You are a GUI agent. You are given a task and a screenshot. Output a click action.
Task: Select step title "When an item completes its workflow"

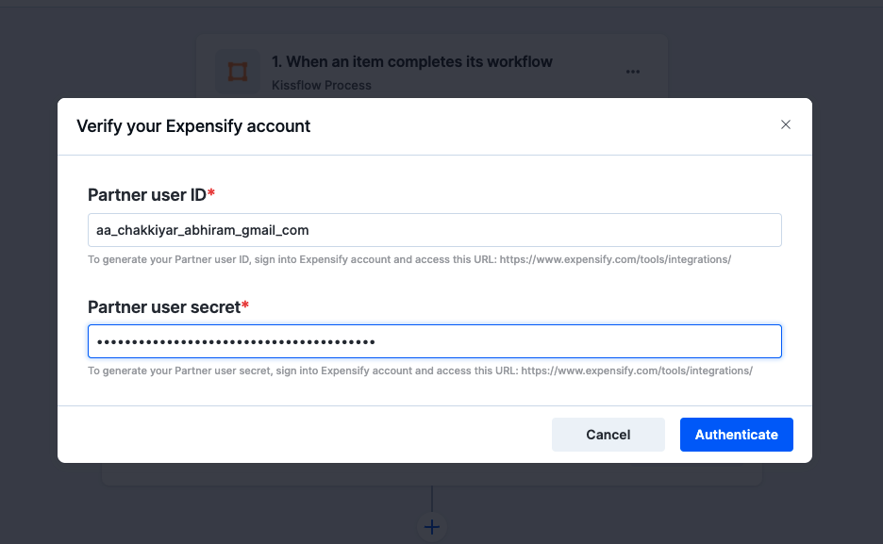(x=412, y=62)
